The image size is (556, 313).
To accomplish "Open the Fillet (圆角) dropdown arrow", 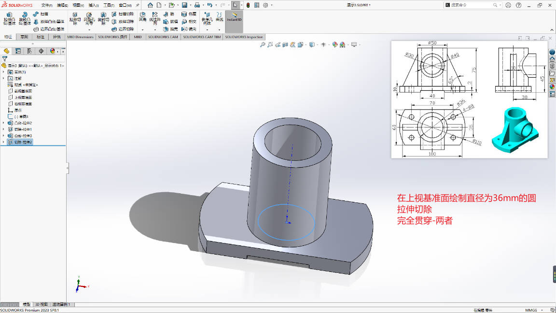I will [142, 29].
